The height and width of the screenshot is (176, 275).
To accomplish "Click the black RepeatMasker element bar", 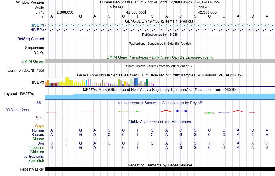I will point(160,169).
